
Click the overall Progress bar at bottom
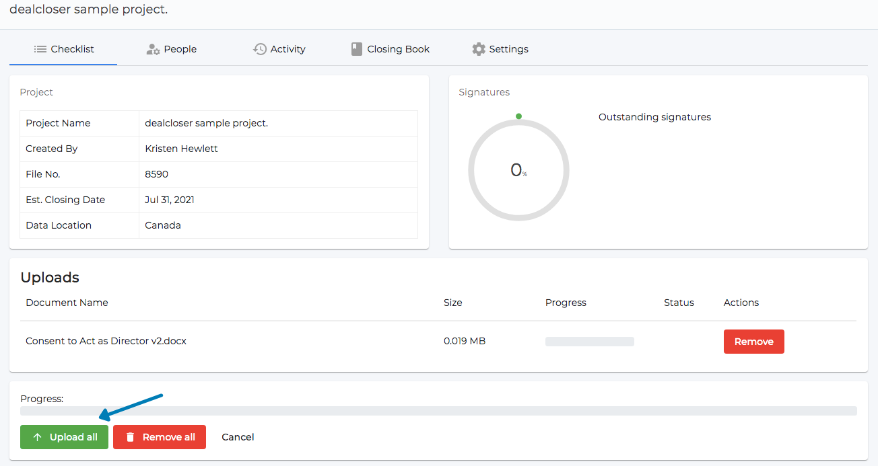pos(438,411)
